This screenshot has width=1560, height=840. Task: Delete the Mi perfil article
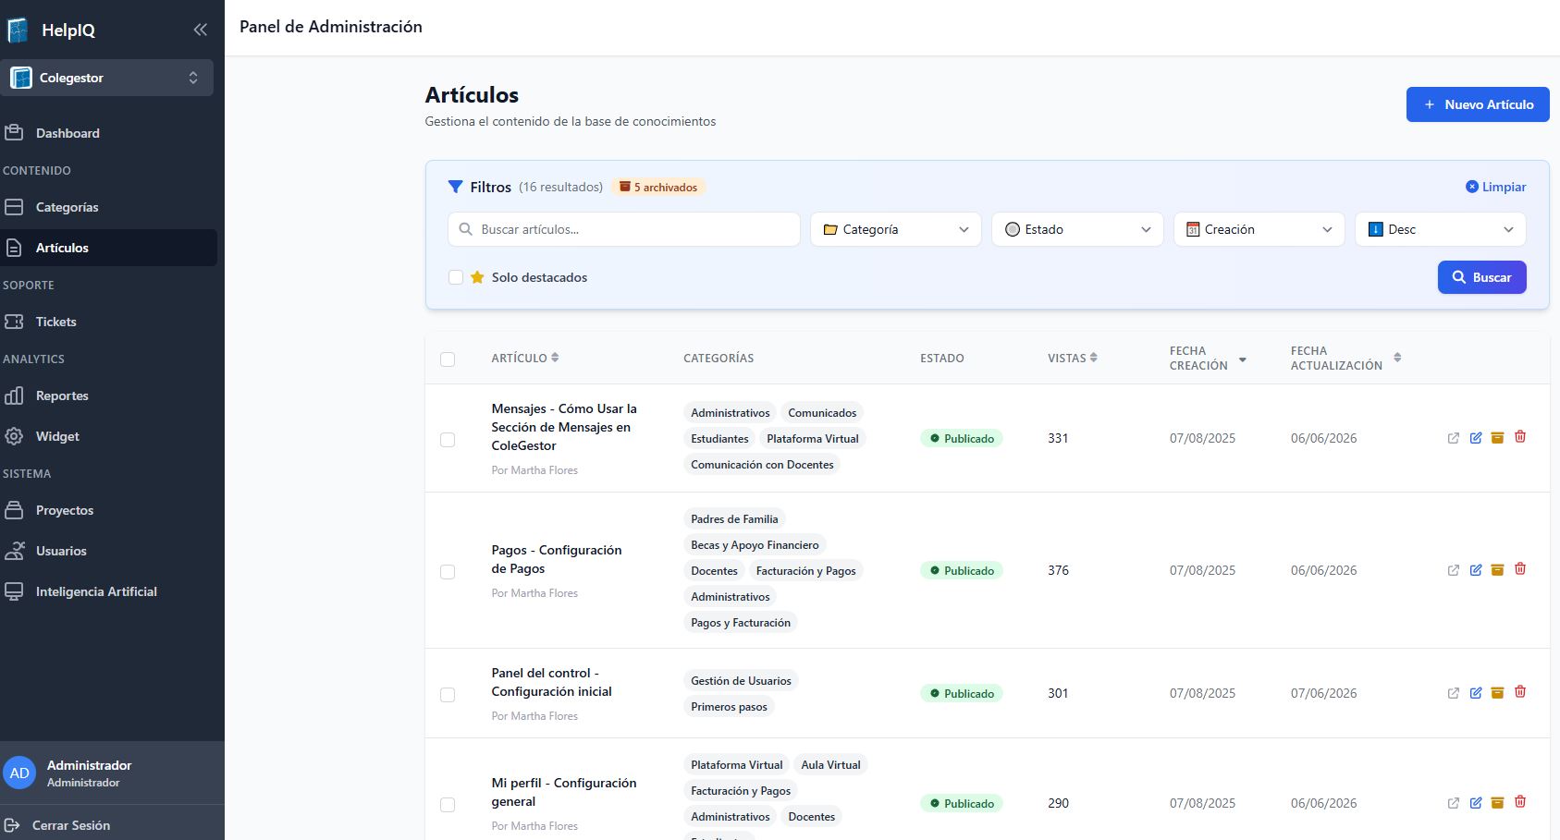click(1520, 802)
